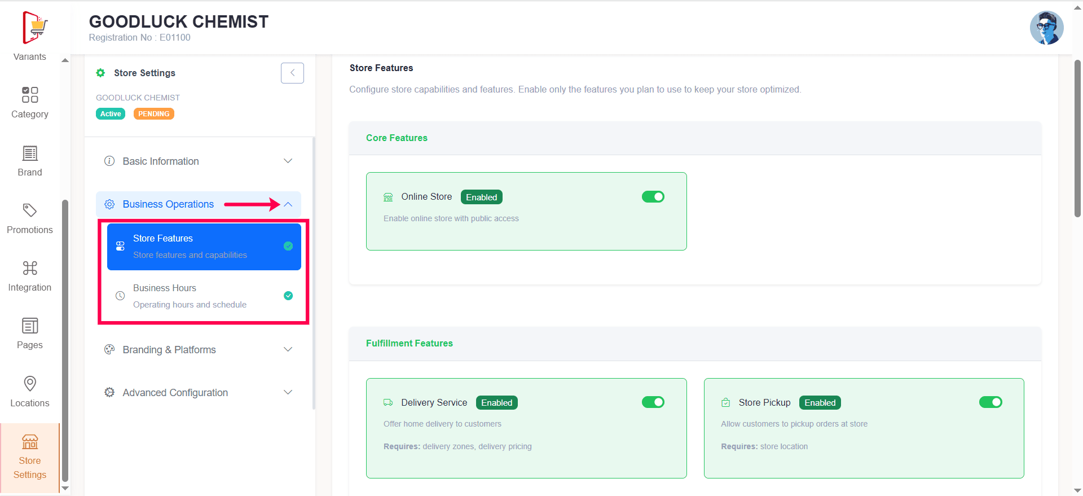Open the user profile avatar

coord(1046,28)
